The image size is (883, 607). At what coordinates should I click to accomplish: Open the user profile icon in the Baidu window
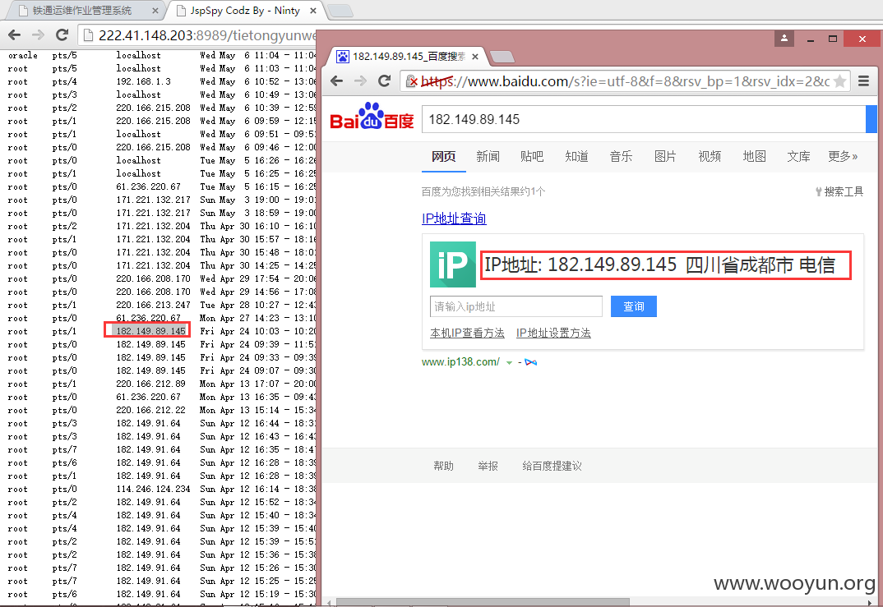click(x=784, y=39)
